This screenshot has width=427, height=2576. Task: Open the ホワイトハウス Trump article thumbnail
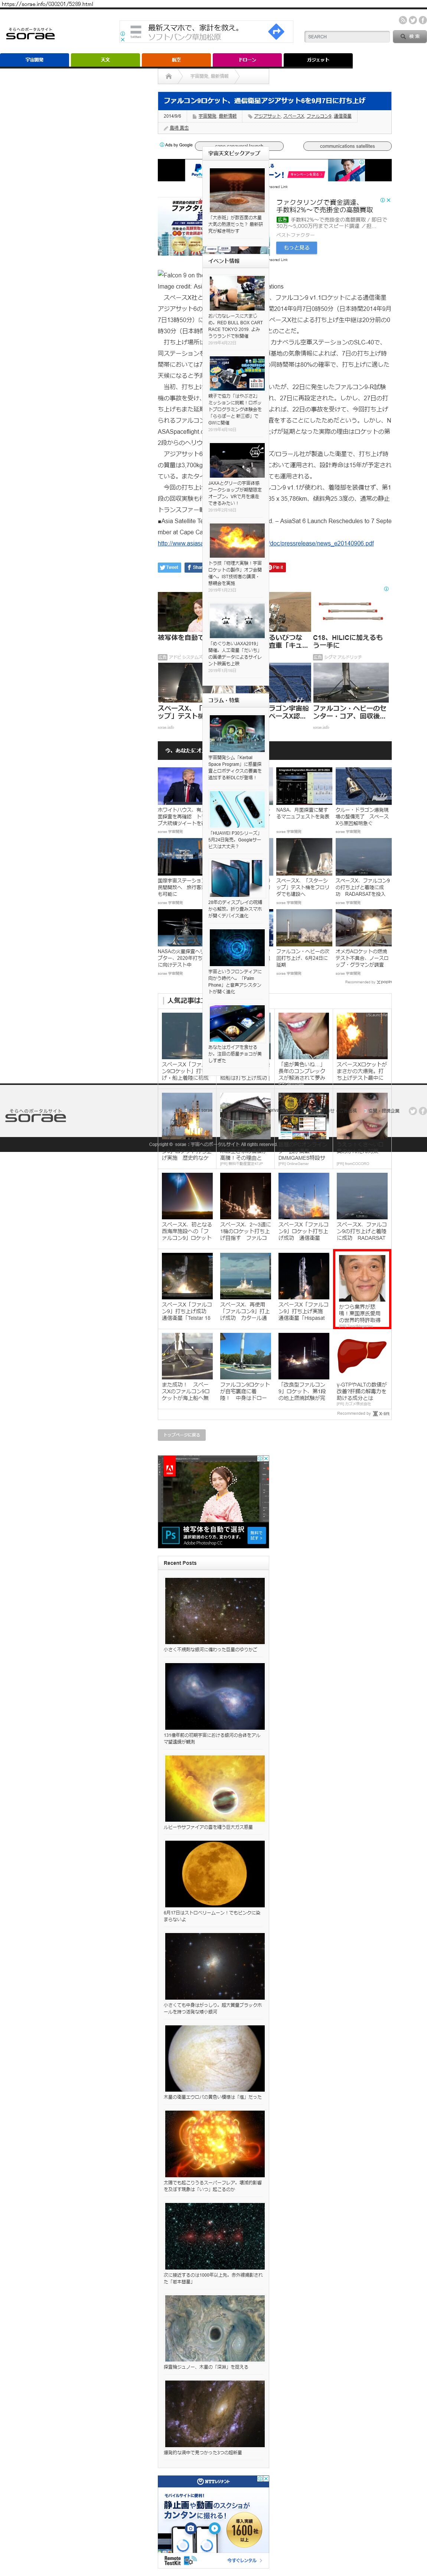tap(180, 786)
